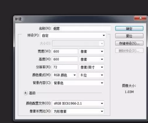Open the 预设 preset dropdown
148x123 pixels.
[73, 35]
